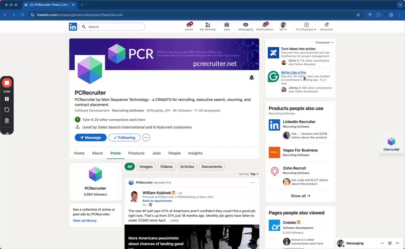Filter posts by Documents

[x=212, y=166]
